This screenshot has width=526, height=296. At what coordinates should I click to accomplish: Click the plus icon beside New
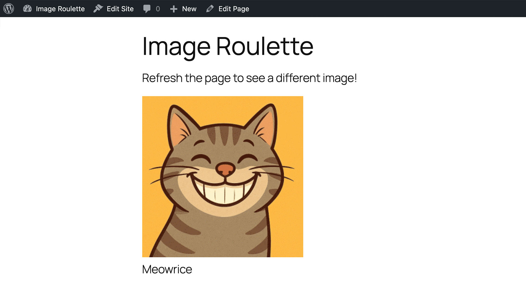click(x=174, y=9)
